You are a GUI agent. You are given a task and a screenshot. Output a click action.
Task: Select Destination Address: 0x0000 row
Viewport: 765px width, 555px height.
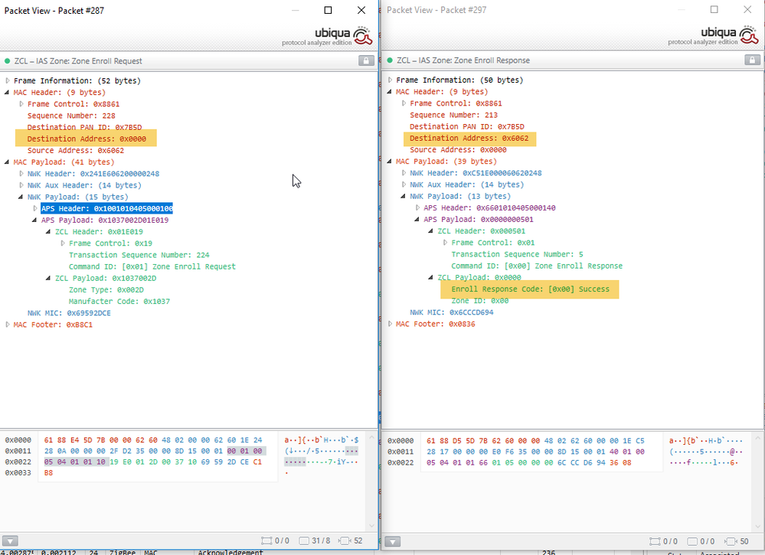tap(87, 139)
